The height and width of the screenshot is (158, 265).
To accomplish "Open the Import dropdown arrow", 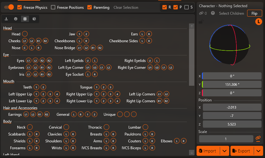I will [x=224, y=151].
